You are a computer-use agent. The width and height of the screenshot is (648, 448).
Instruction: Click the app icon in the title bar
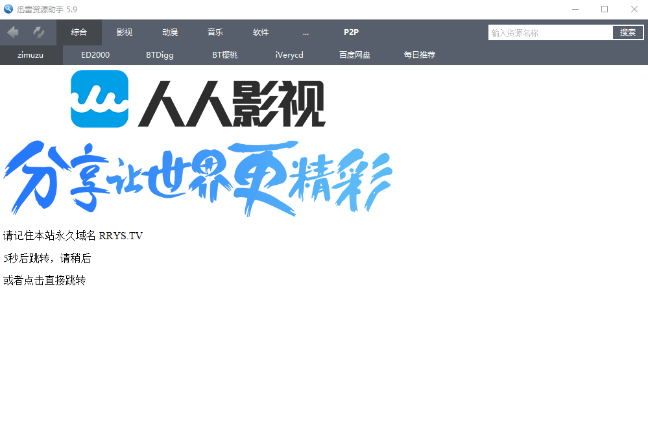coord(8,9)
